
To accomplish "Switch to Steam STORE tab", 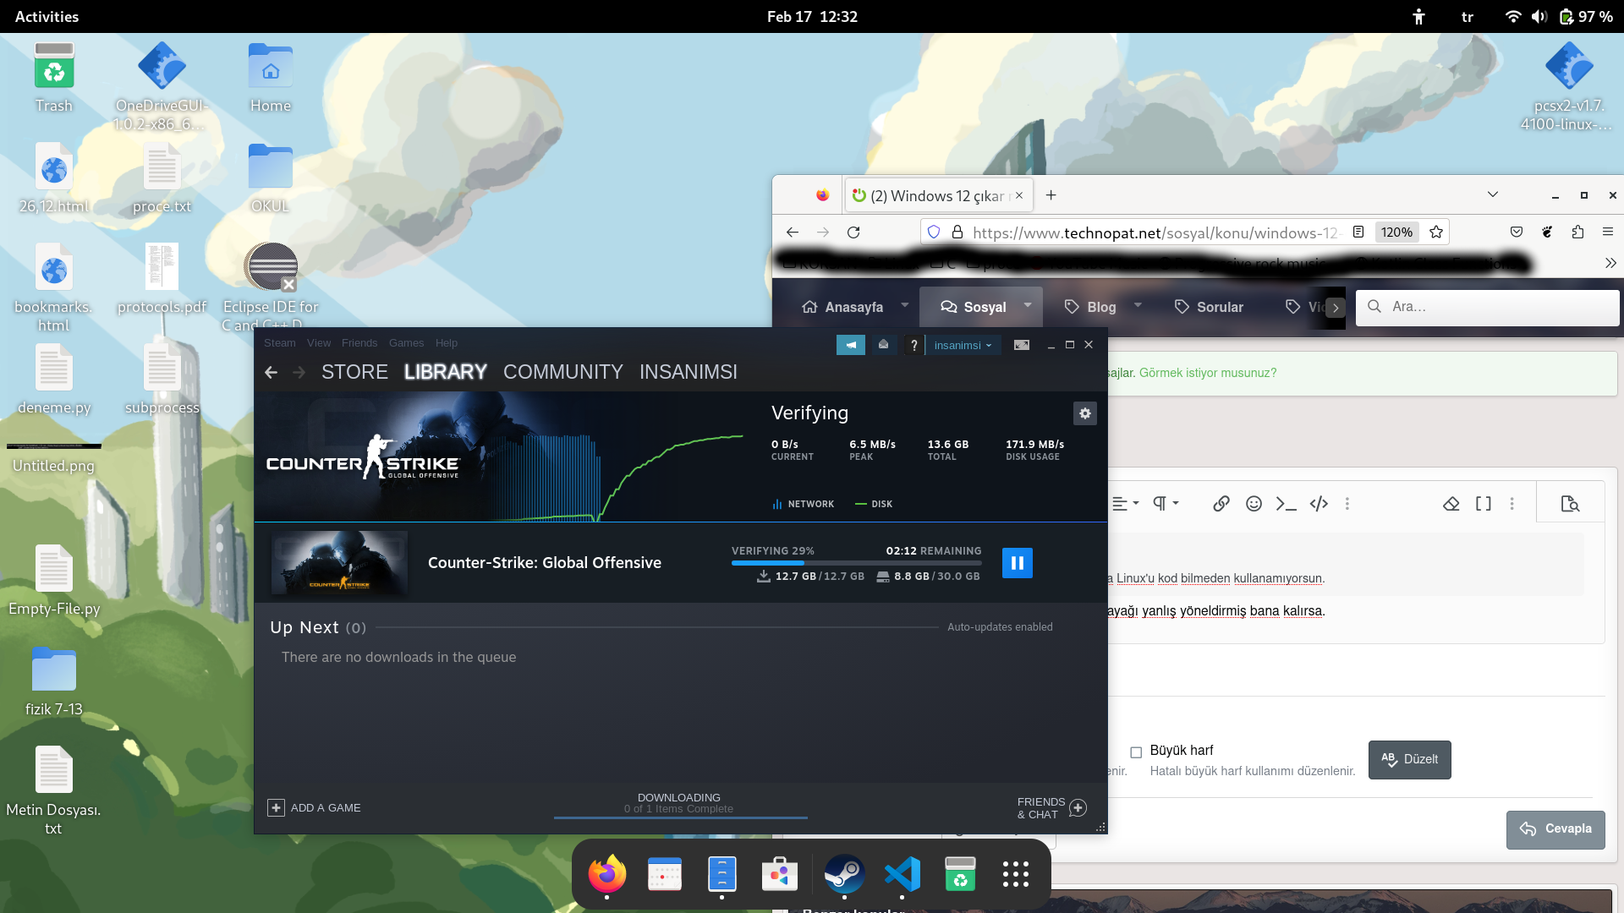I will coord(354,372).
